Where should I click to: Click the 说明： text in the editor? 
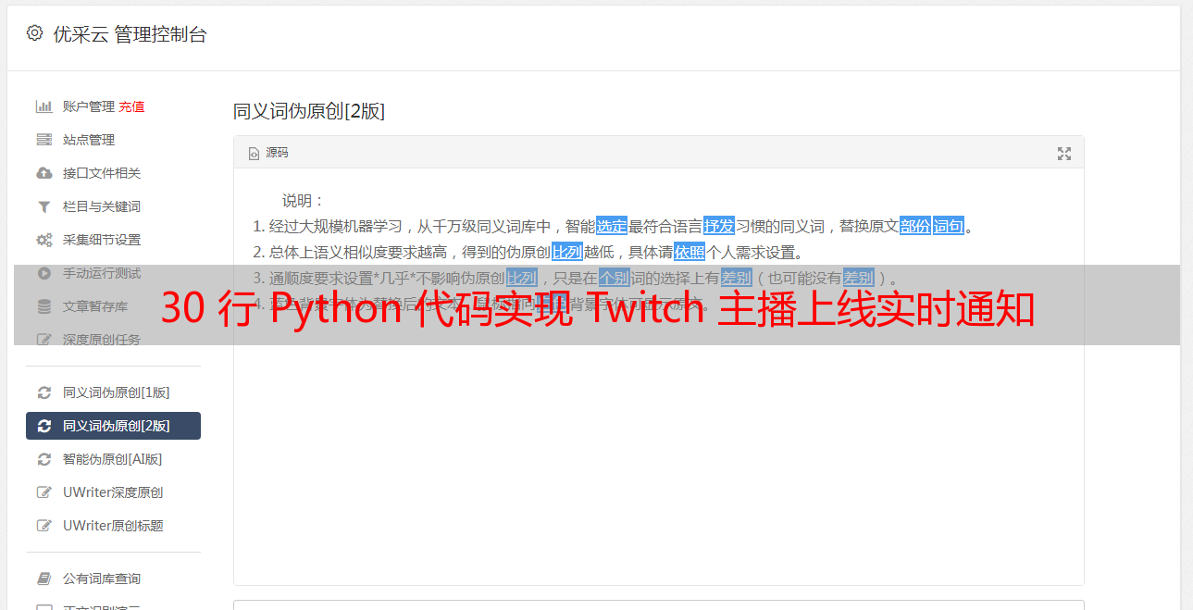(304, 200)
